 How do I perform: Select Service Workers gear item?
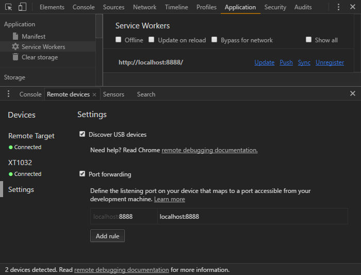point(43,47)
